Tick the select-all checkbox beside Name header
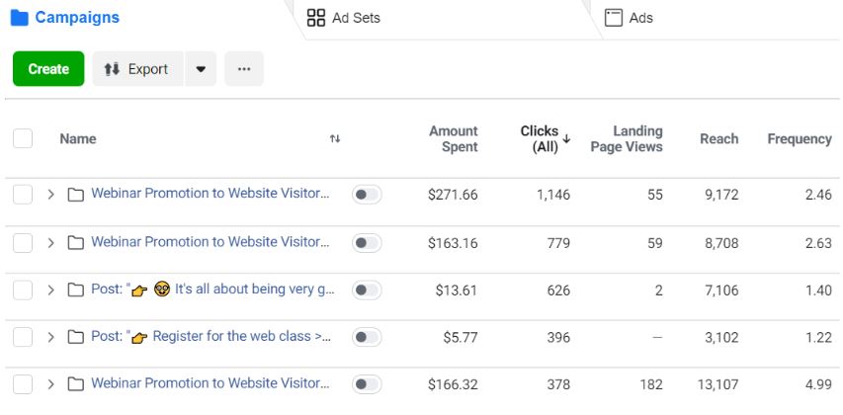Screen dimensions: 843x415 pyautogui.click(x=23, y=138)
